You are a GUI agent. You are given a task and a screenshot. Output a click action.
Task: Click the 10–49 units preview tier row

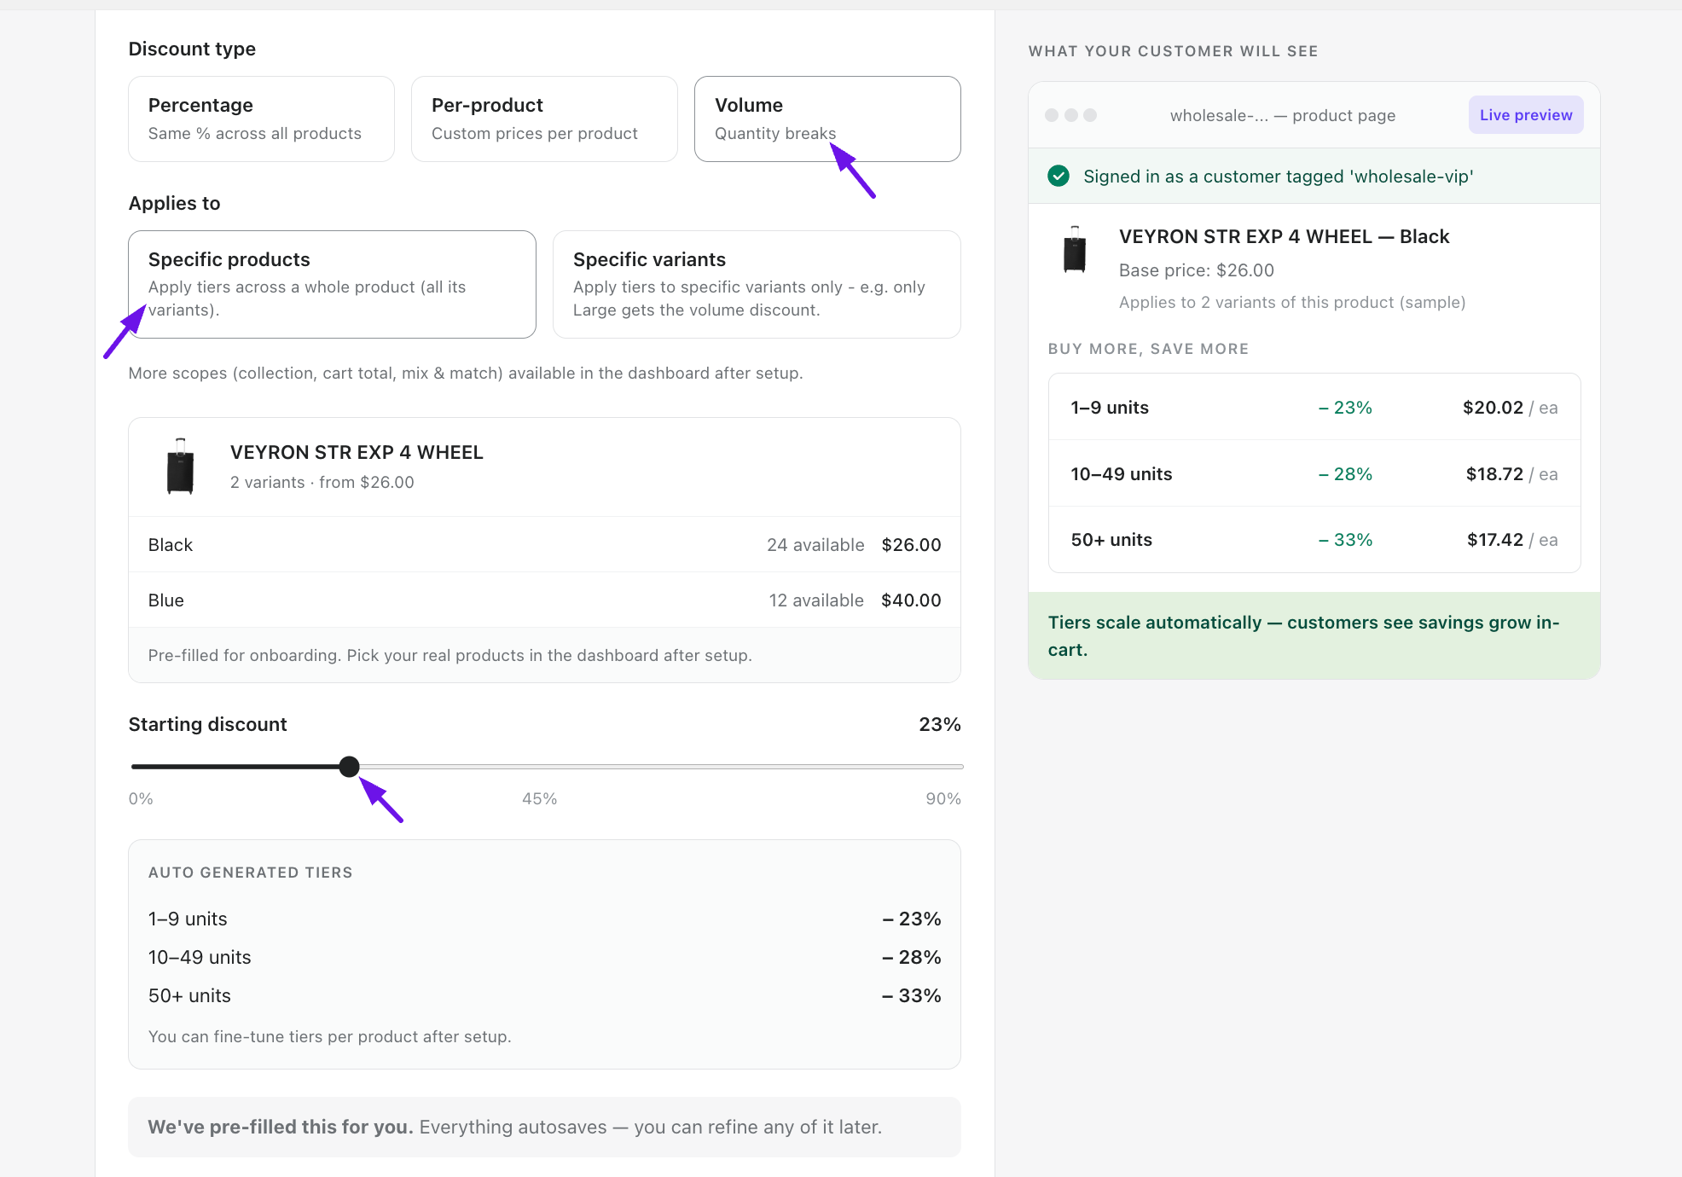[x=1314, y=473]
